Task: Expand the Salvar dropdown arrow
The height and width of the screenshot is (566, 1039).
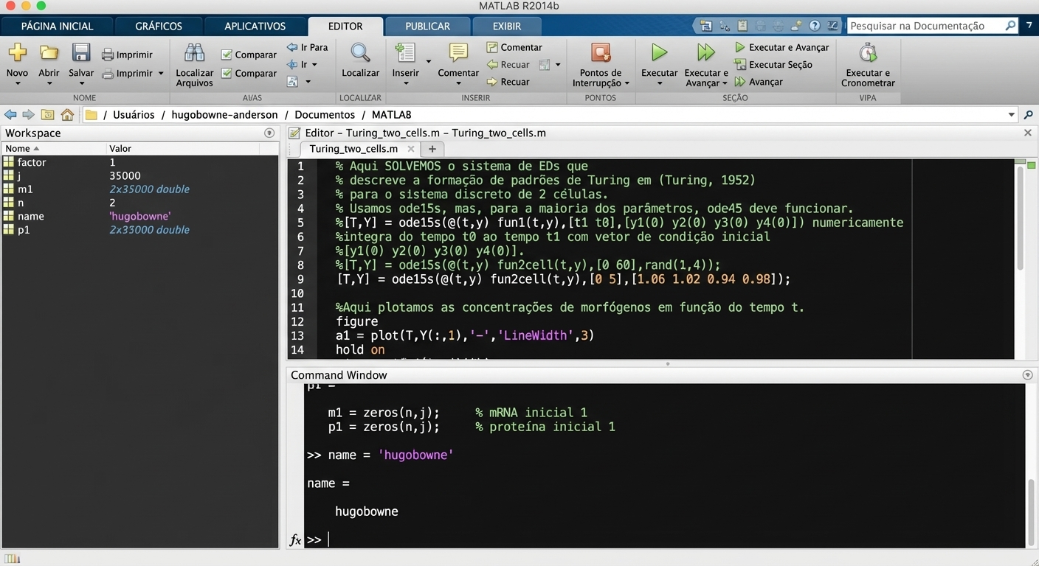Action: tap(81, 83)
